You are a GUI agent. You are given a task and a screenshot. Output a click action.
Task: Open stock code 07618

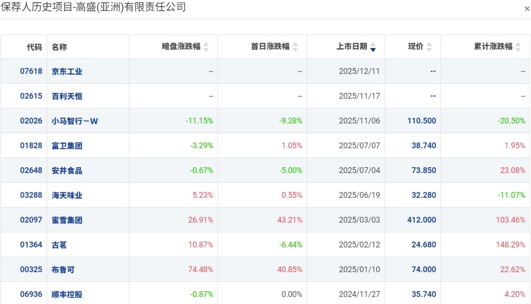point(31,71)
